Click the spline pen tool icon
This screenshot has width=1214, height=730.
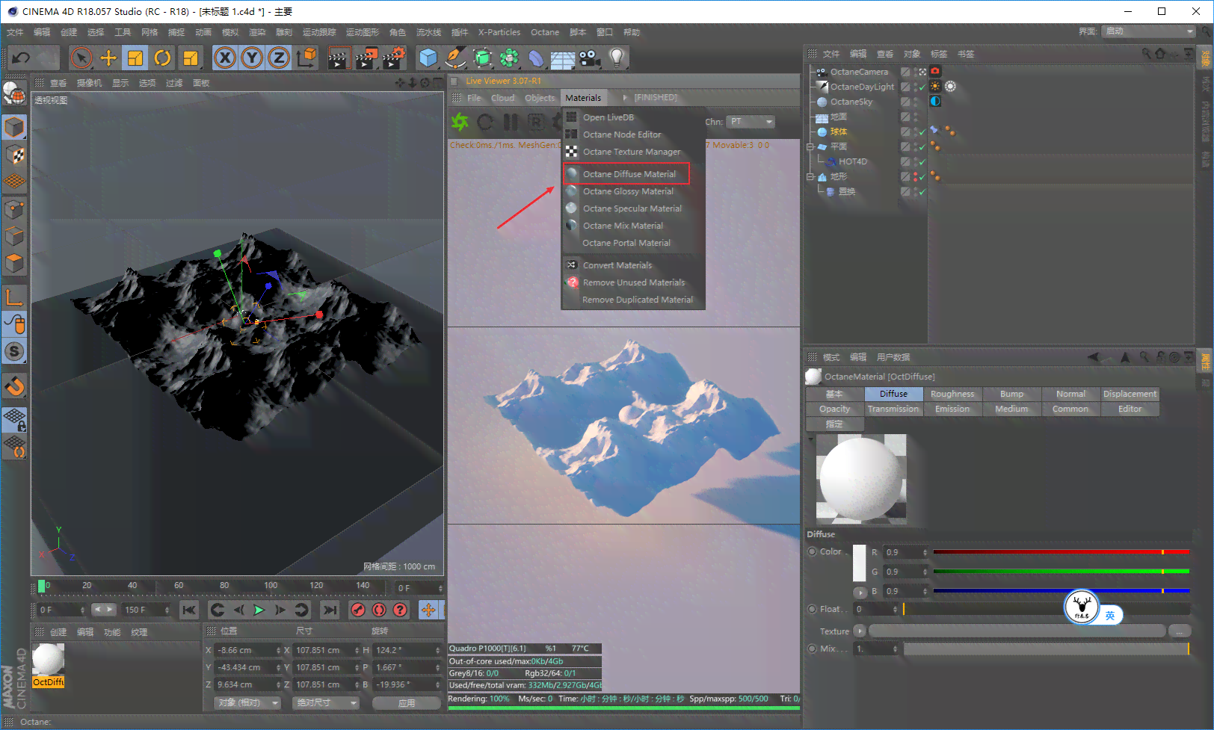point(455,58)
